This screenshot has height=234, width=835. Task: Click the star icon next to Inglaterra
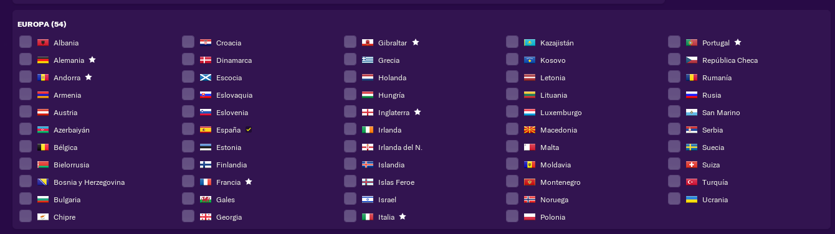pos(417,112)
